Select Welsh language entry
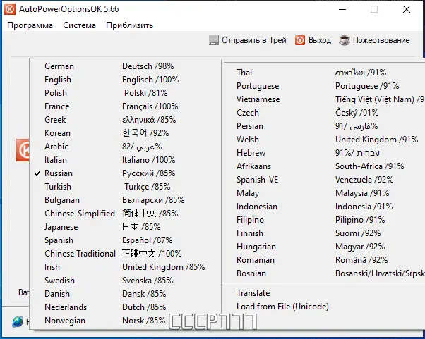The width and height of the screenshot is (425, 339). pyautogui.click(x=324, y=140)
